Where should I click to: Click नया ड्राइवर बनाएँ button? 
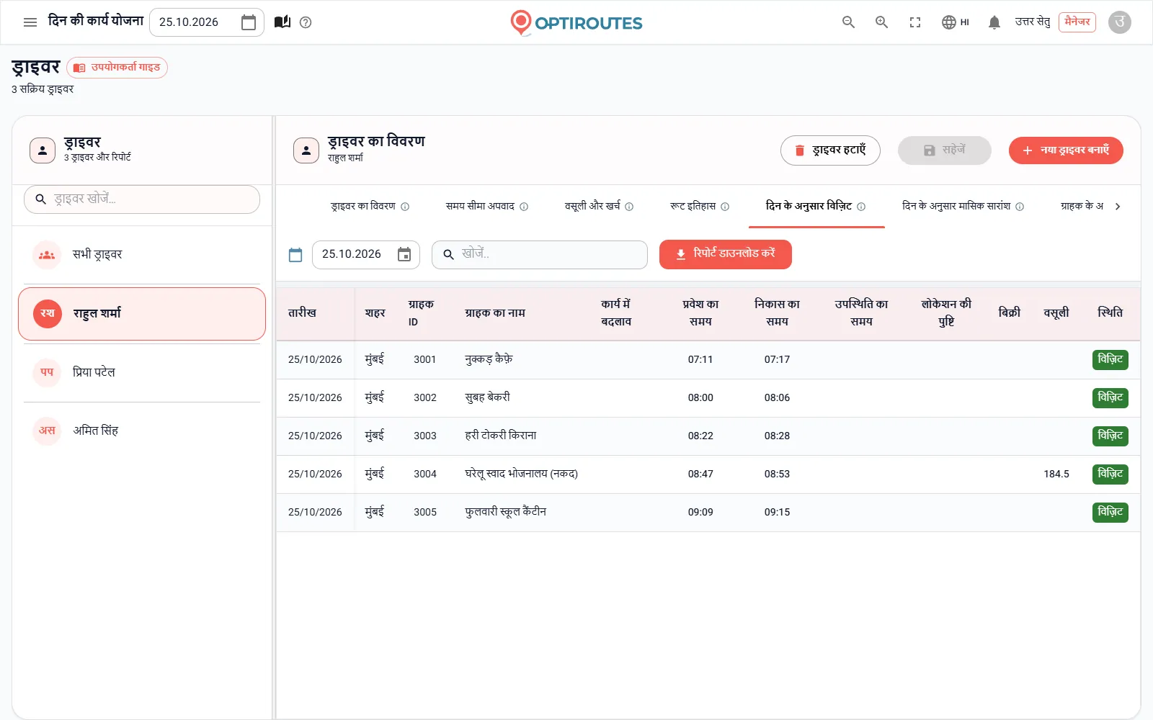coord(1066,150)
